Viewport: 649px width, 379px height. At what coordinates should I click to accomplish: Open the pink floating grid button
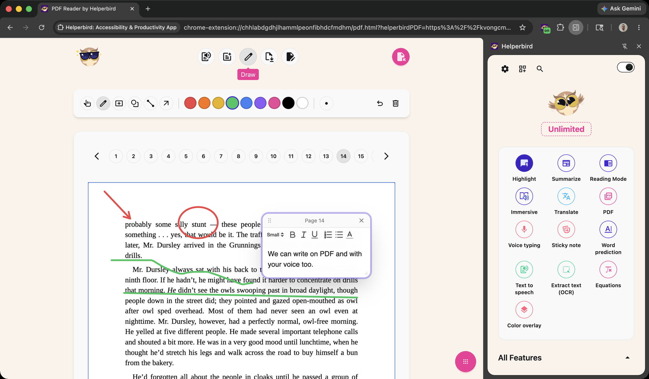pos(465,361)
